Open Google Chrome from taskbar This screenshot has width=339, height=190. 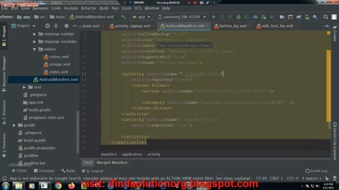coord(58,186)
